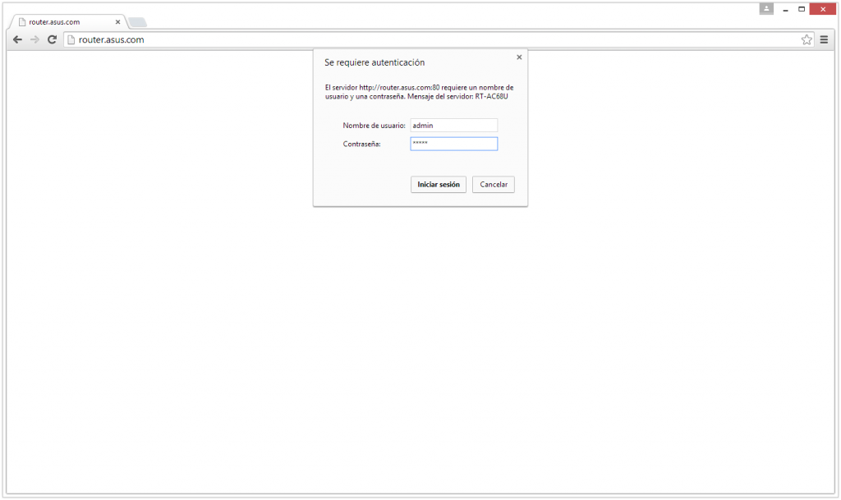841x500 pixels.
Task: Click the Cancelar button
Action: 494,185
